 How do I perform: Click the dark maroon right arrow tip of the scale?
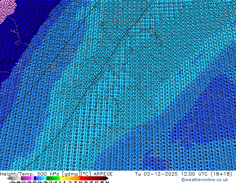107,178
